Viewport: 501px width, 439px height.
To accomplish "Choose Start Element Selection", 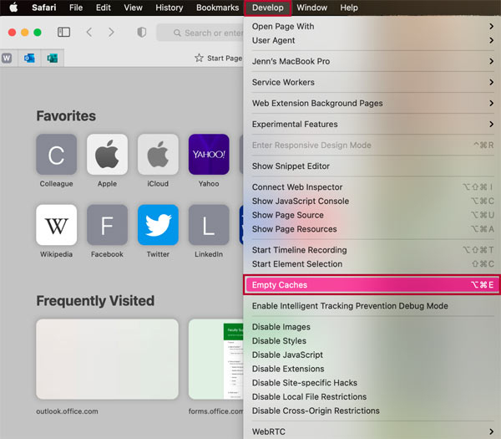I will coord(372,264).
